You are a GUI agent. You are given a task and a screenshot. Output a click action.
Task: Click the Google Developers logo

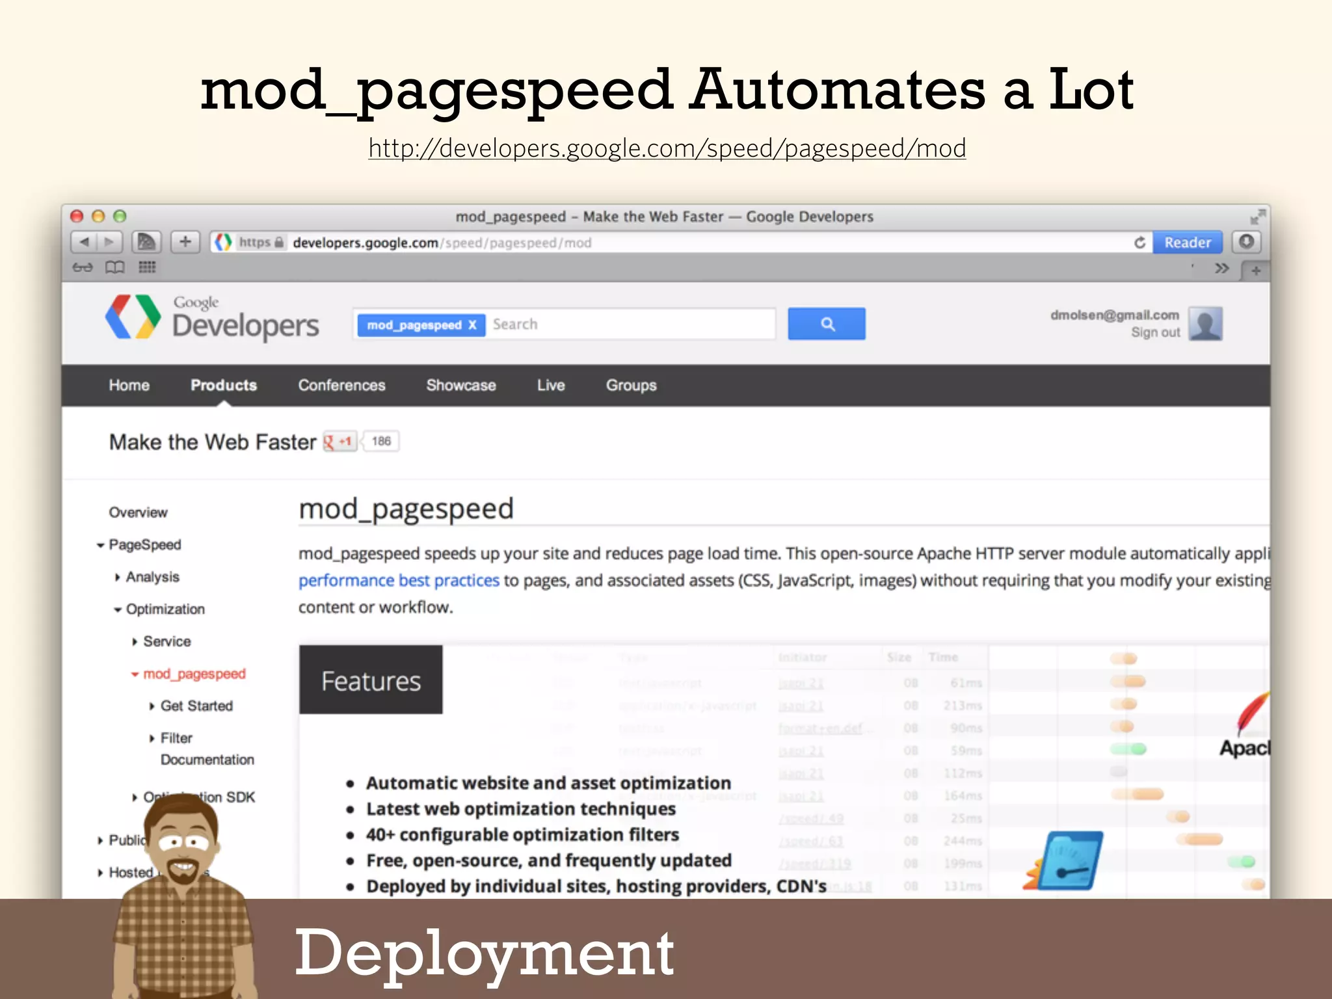pyautogui.click(x=212, y=318)
